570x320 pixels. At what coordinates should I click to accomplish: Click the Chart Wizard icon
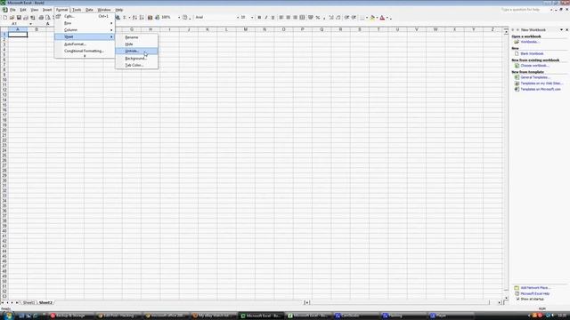pyautogui.click(x=151, y=18)
